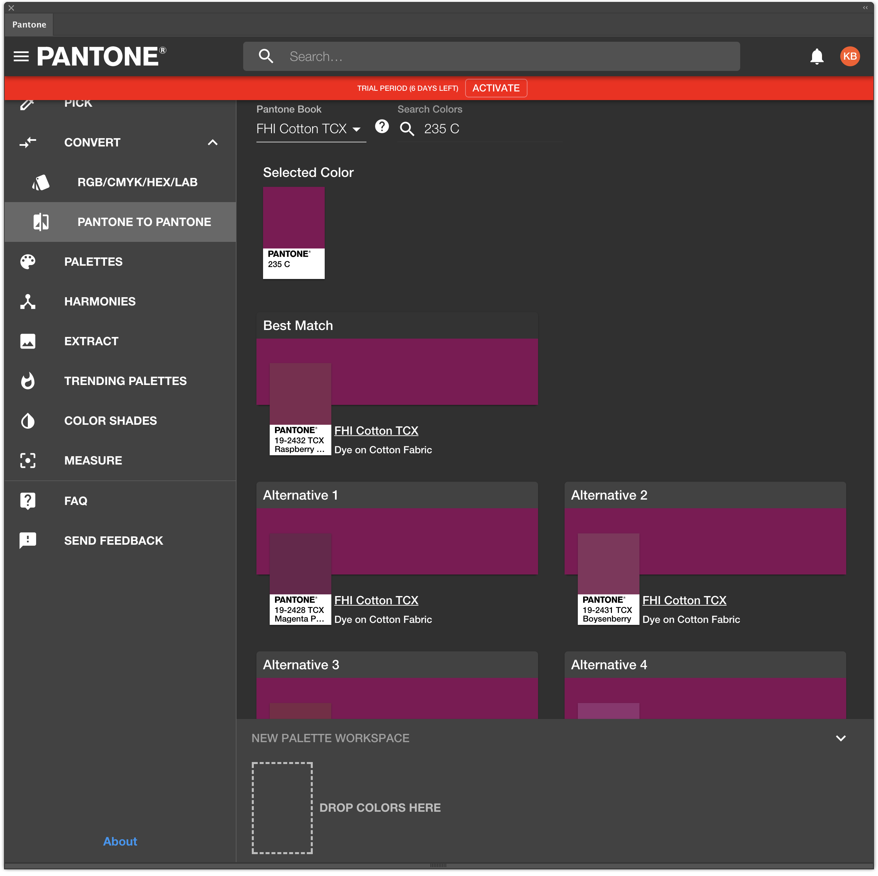Click the Trending Palettes flame icon
Image resolution: width=878 pixels, height=876 pixels.
pyautogui.click(x=28, y=381)
